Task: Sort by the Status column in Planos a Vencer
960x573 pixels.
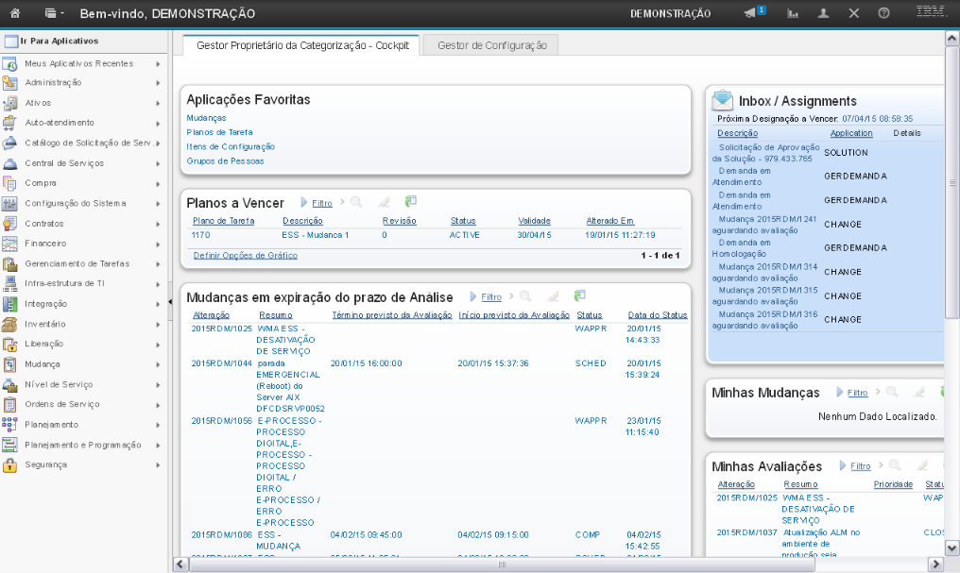Action: coord(462,220)
